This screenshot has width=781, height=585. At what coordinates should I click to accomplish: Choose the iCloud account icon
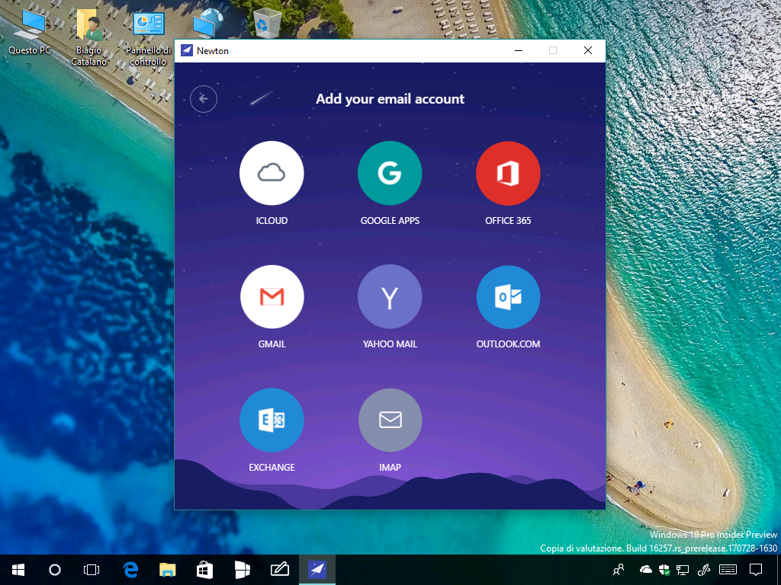pyautogui.click(x=272, y=173)
